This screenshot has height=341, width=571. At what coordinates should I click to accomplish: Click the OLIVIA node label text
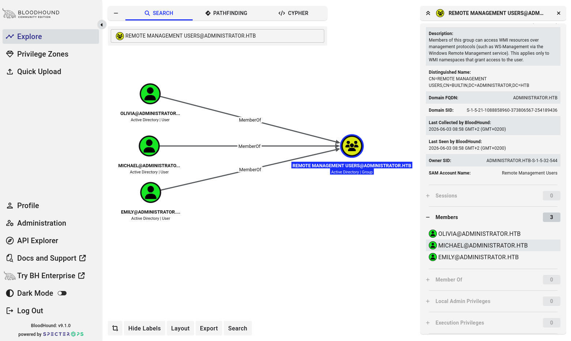coord(150,114)
